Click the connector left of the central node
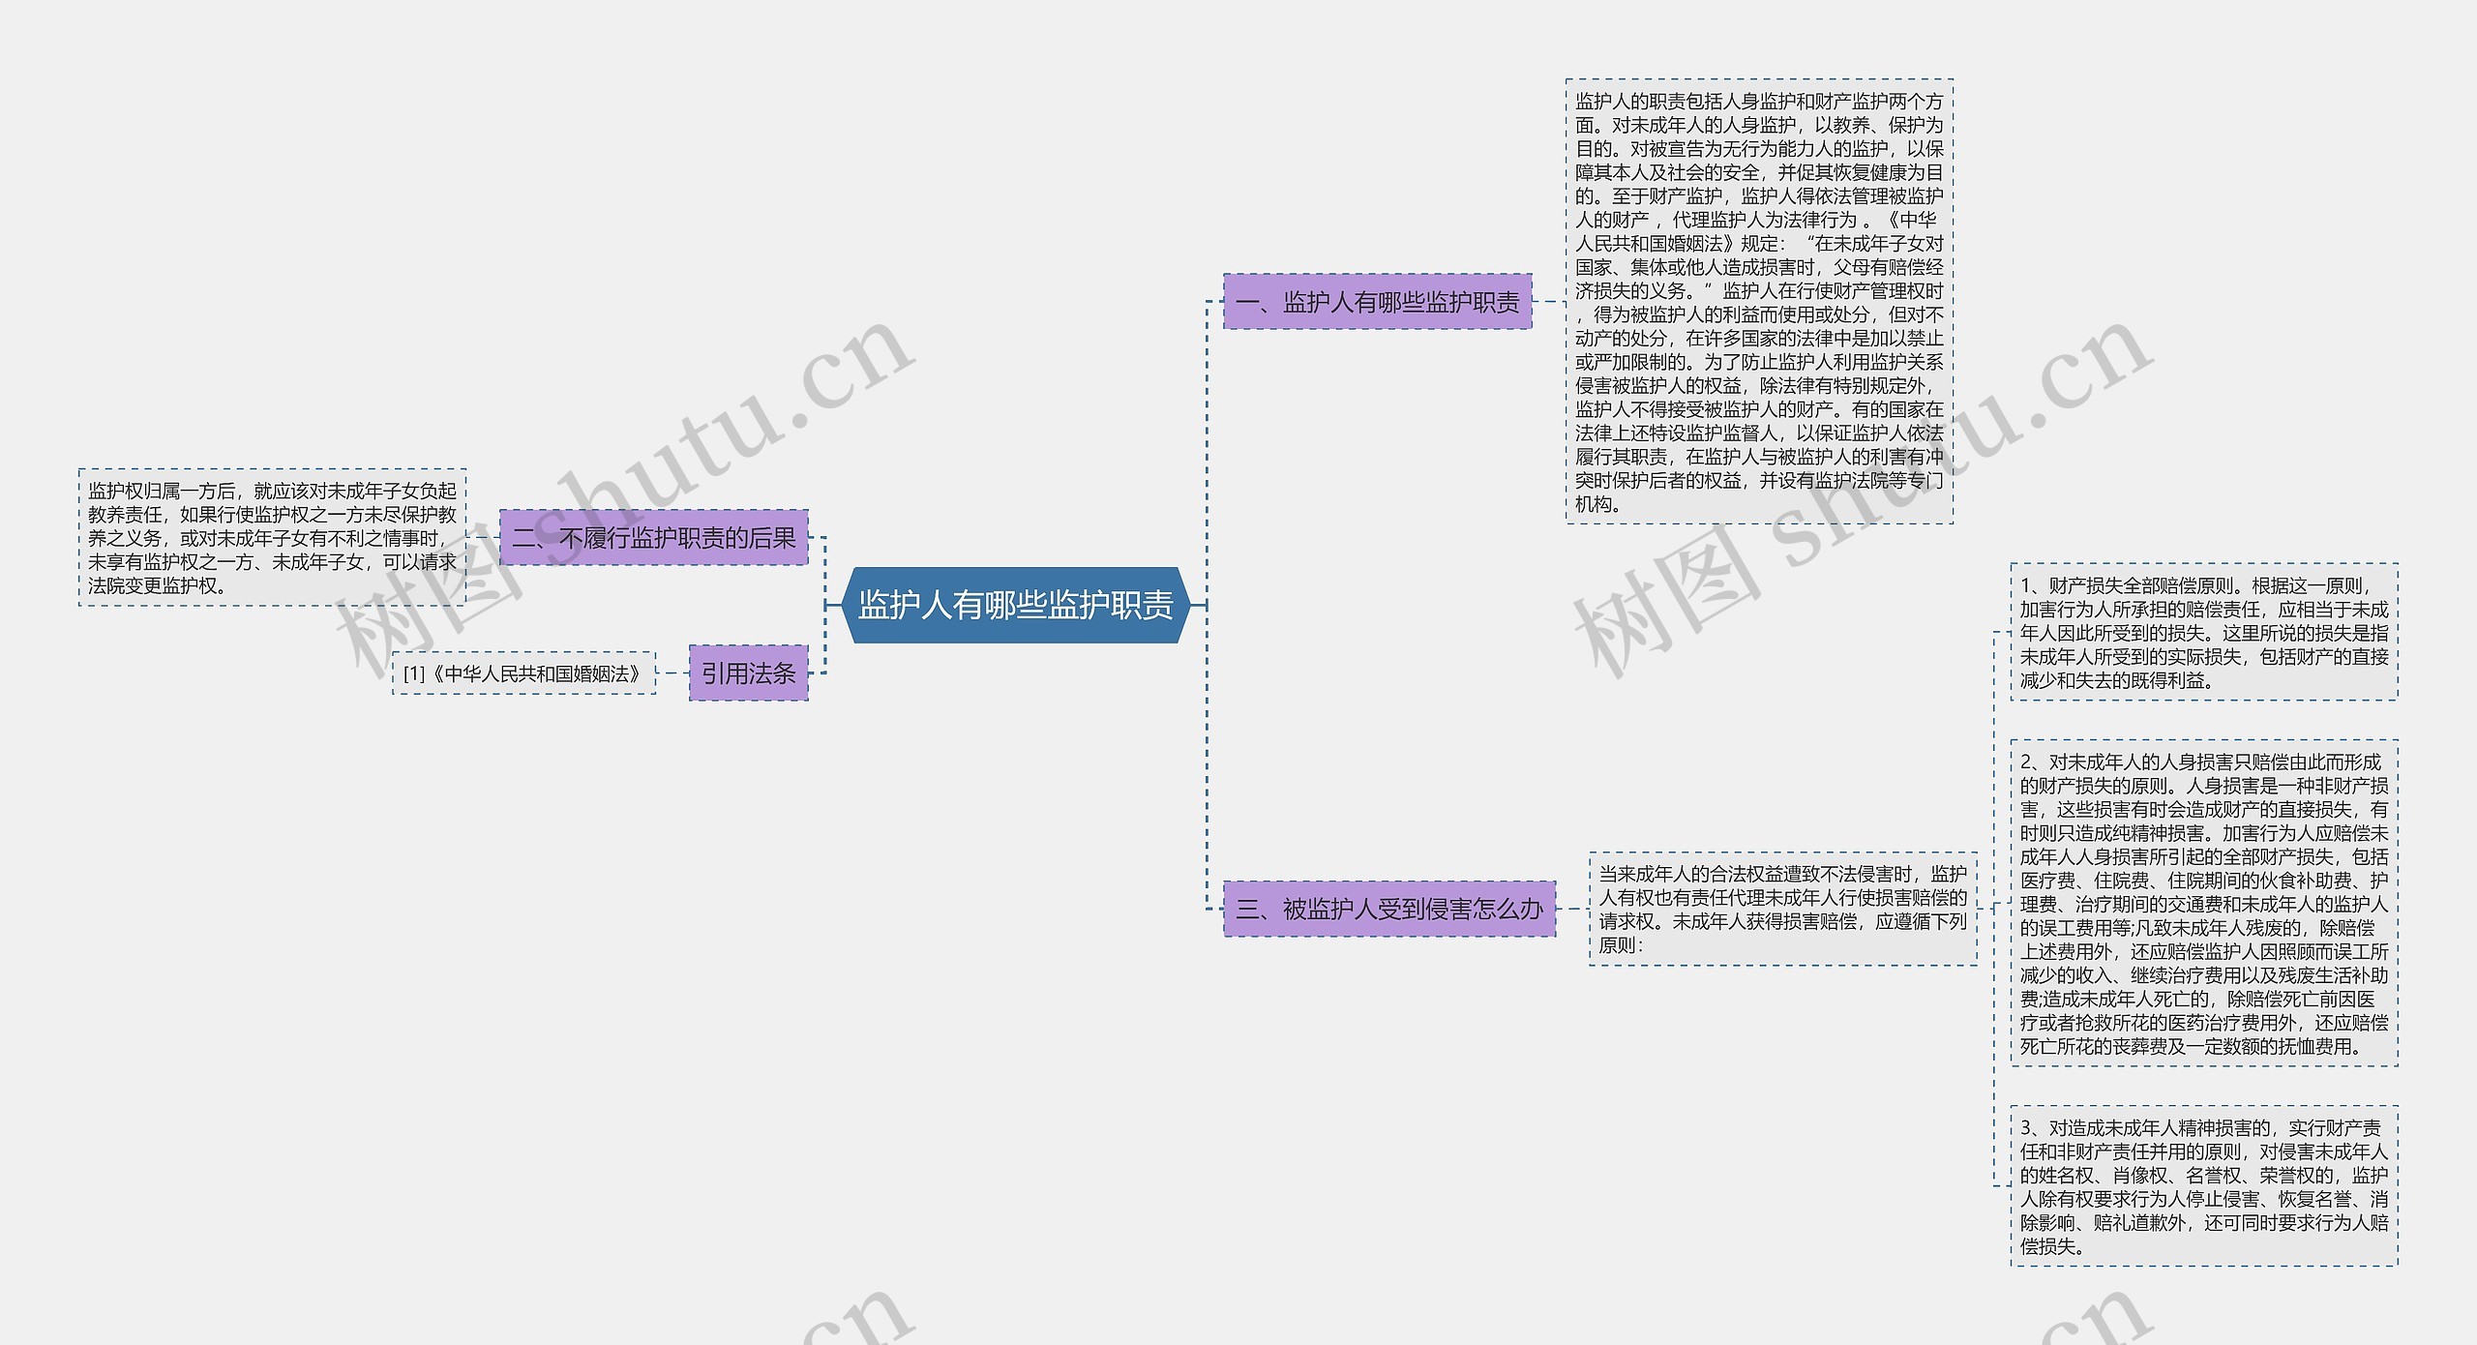The height and width of the screenshot is (1345, 2477). pos(832,605)
